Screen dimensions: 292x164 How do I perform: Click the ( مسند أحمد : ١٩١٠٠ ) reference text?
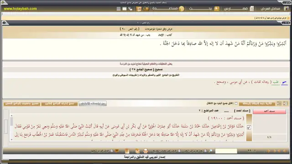pos(226,118)
